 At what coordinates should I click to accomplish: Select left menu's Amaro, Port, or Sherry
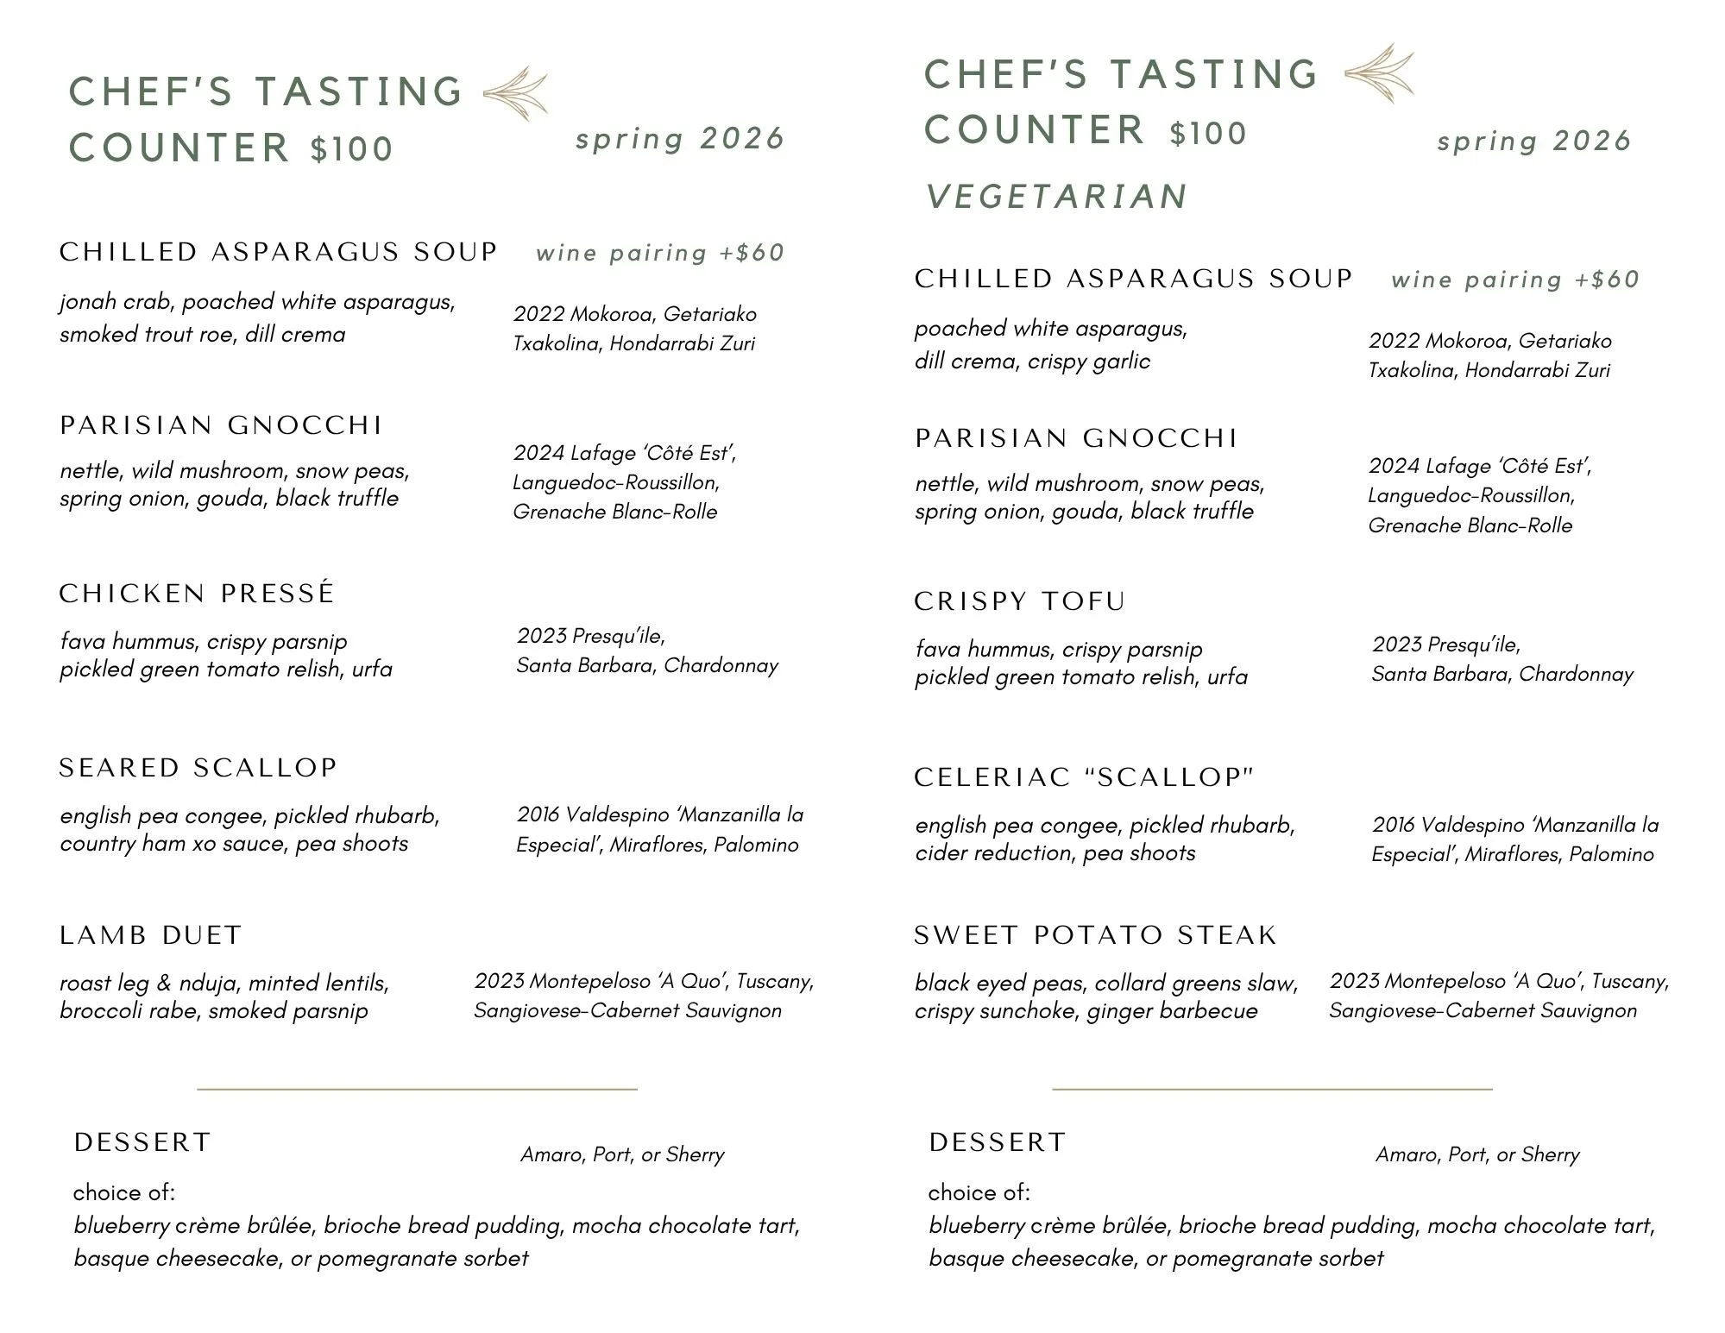(x=622, y=1154)
